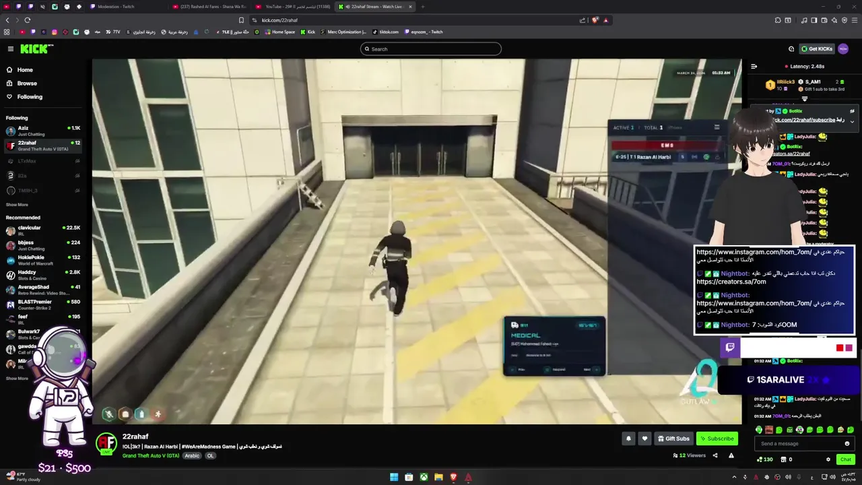This screenshot has height=485, width=862.
Task: Click the Arabic language tag
Action: [192, 455]
